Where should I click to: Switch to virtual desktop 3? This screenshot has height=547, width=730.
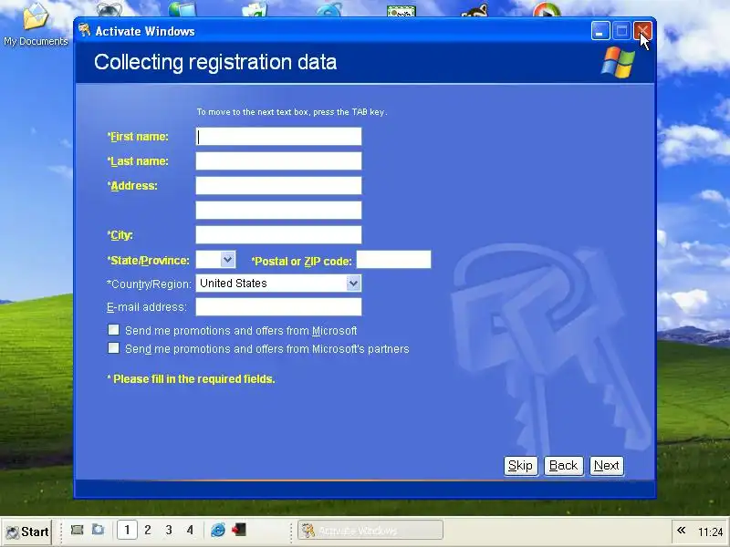tap(169, 530)
